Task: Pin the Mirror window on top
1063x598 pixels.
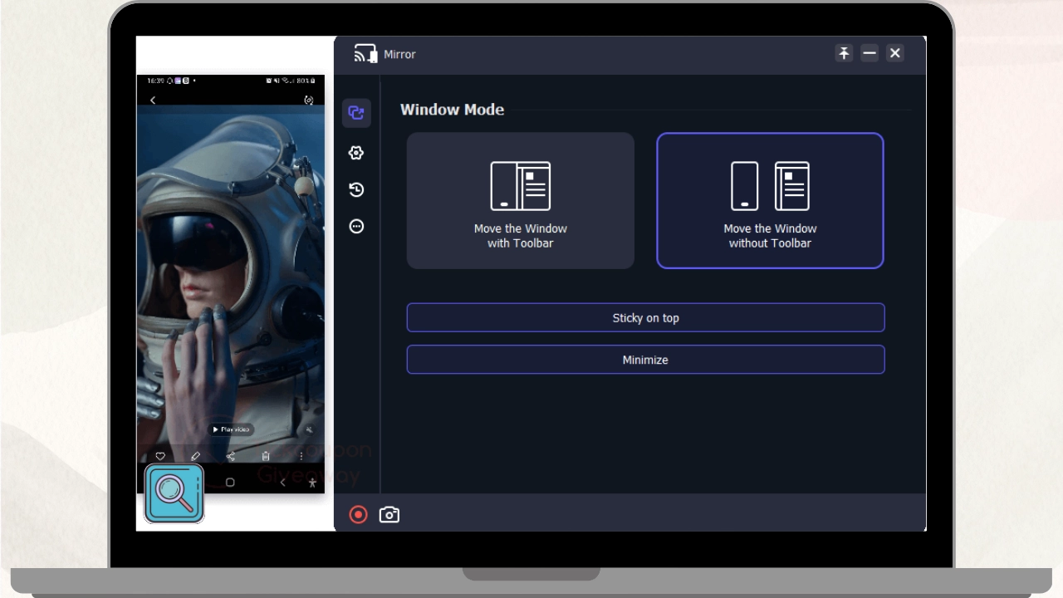Action: coord(844,53)
